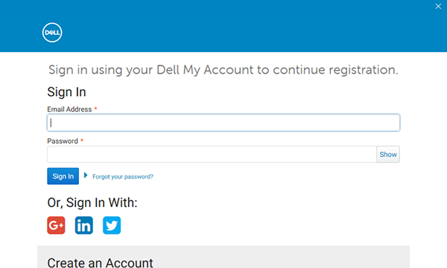Screen dimensions: 447x268
Task: Click the Sign In section heading
Action: point(66,92)
